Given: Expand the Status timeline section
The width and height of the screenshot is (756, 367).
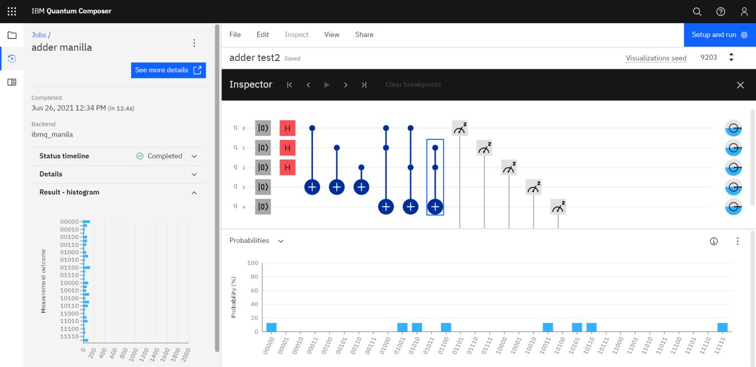Looking at the screenshot, I should click(119, 156).
